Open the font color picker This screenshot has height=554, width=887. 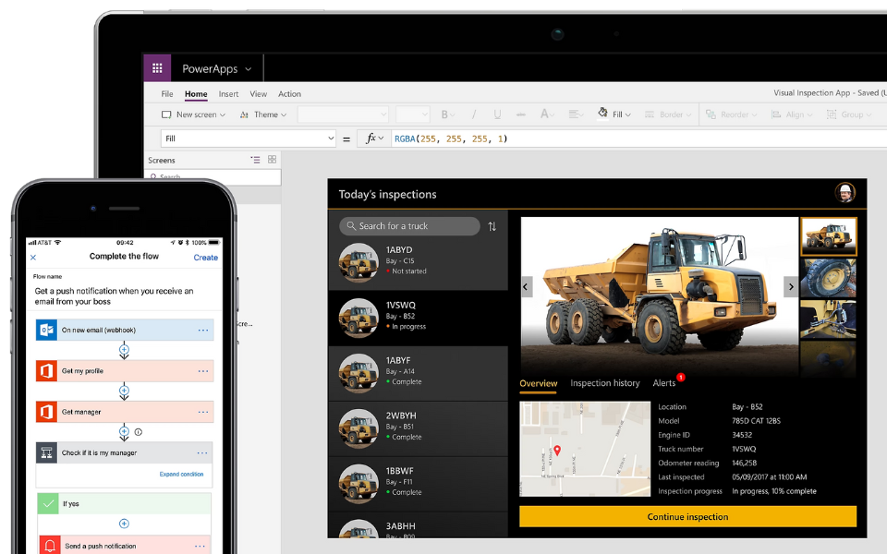[x=546, y=114]
